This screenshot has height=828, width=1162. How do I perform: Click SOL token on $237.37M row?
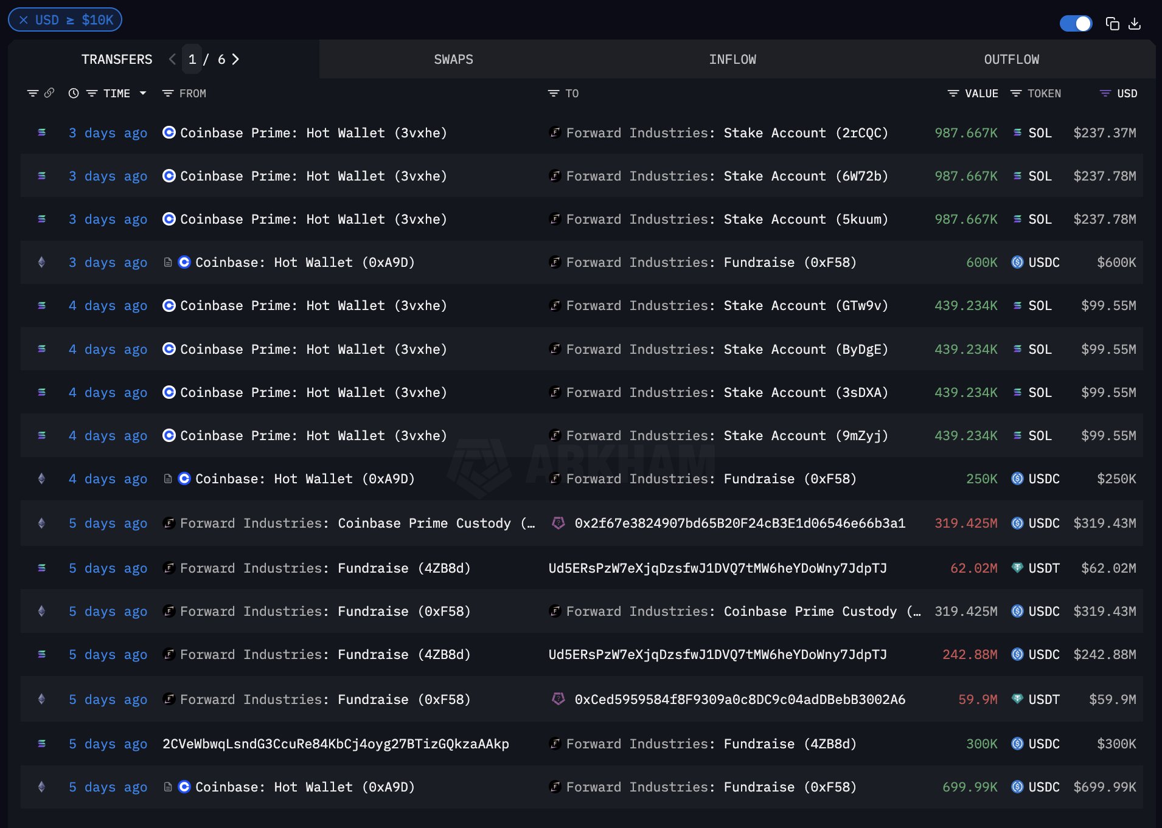pyautogui.click(x=1032, y=133)
